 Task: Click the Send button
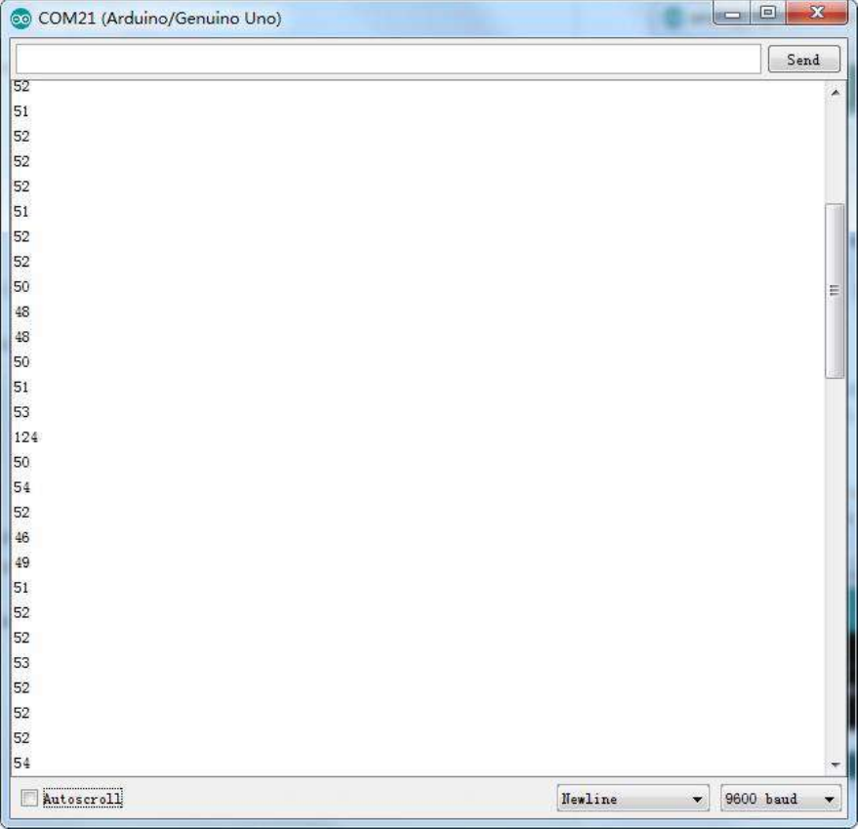804,60
